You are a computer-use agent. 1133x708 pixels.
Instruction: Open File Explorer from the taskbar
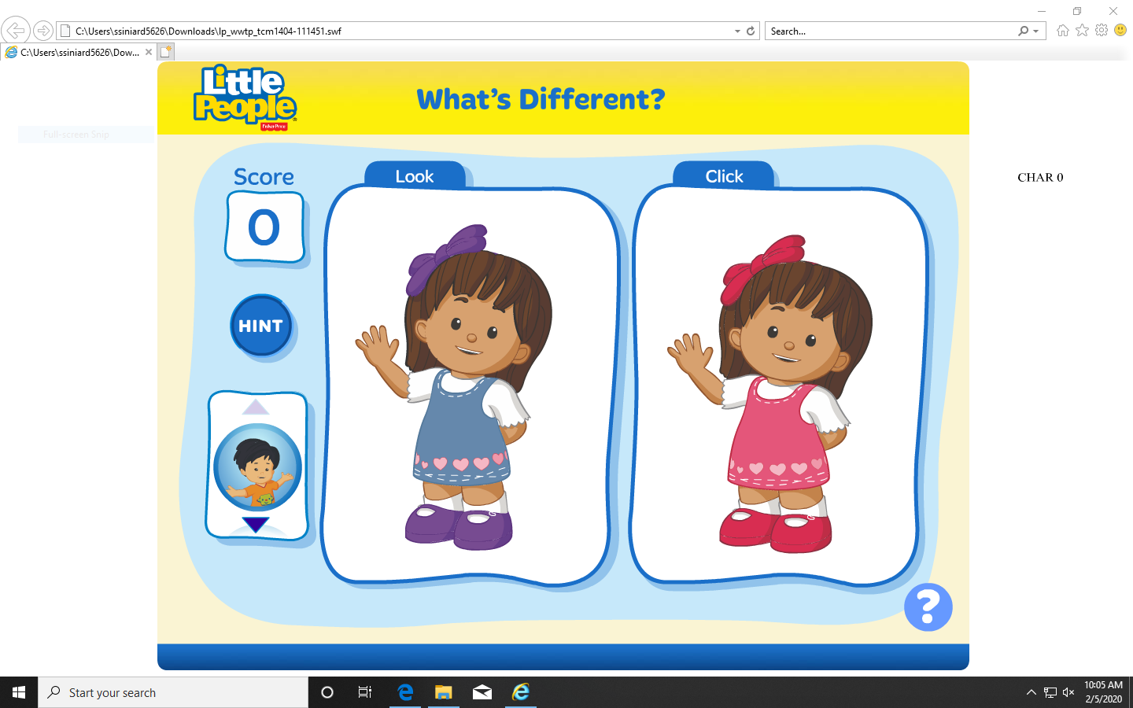[x=444, y=692]
